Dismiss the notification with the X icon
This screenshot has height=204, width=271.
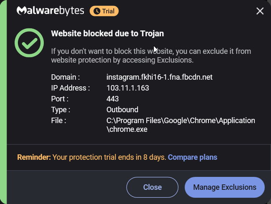click(x=260, y=11)
